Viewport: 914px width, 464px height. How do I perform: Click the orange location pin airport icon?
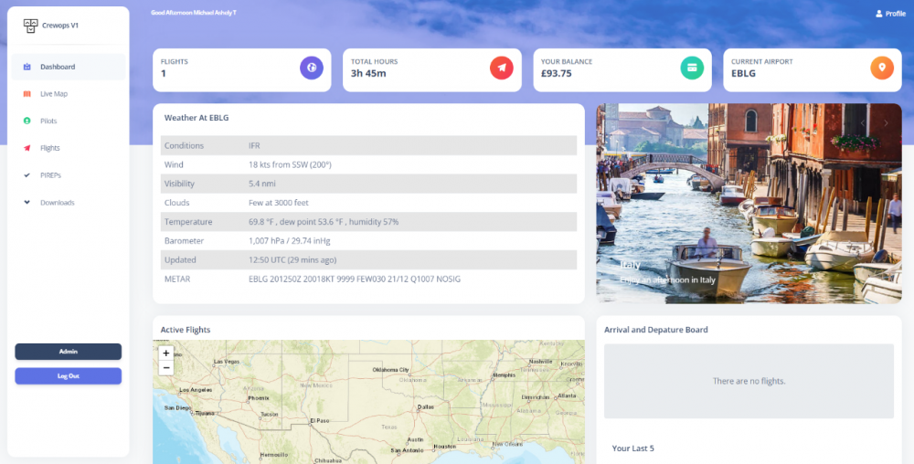tap(881, 68)
